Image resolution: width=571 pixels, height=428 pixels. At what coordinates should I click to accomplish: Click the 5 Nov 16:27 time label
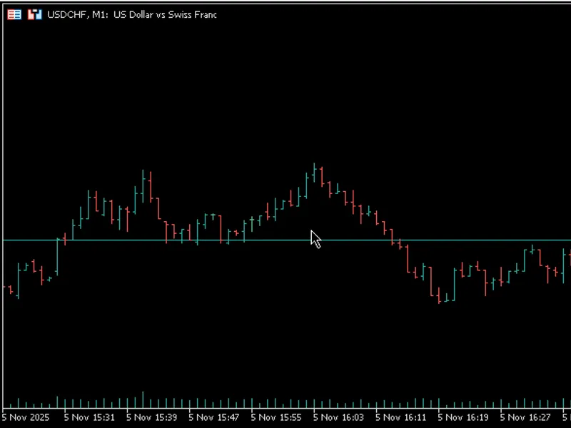(525, 417)
